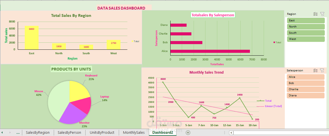The width and height of the screenshot is (329, 136).
Task: Filter by Charlie in Salesperson slicer
Action: (x=306, y=89)
